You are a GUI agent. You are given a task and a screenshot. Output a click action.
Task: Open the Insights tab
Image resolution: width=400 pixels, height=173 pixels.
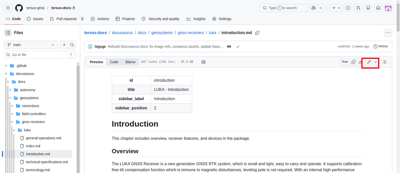(x=196, y=19)
